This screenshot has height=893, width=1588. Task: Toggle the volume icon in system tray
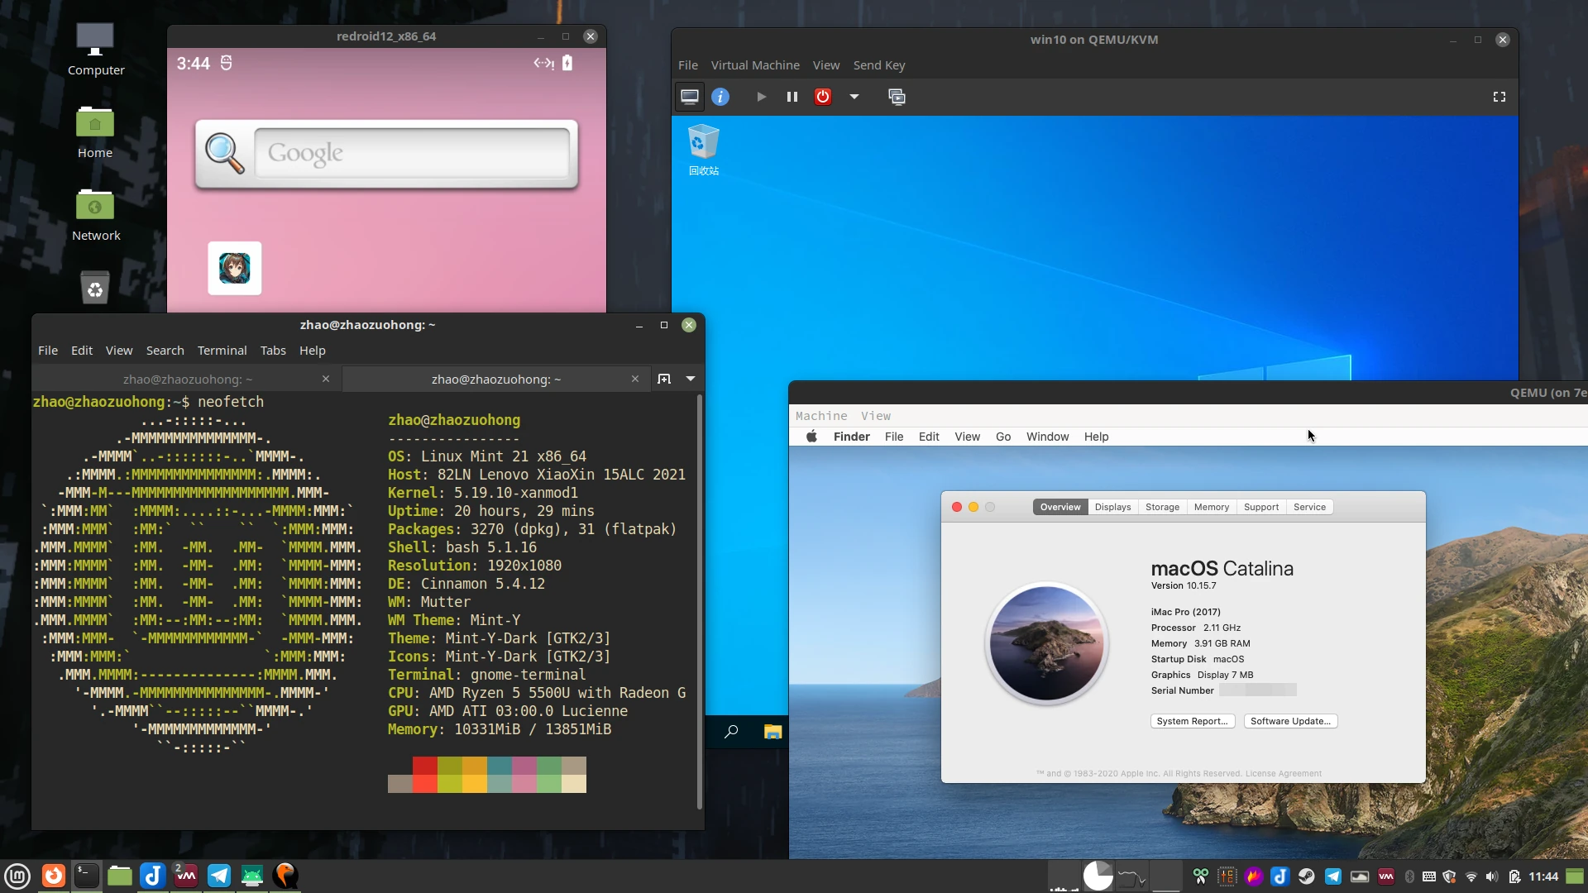coord(1492,876)
